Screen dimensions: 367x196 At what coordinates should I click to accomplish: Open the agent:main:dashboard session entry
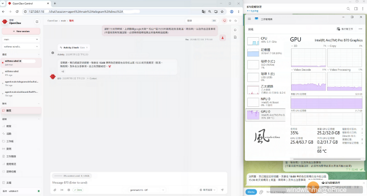click(x=21, y=94)
